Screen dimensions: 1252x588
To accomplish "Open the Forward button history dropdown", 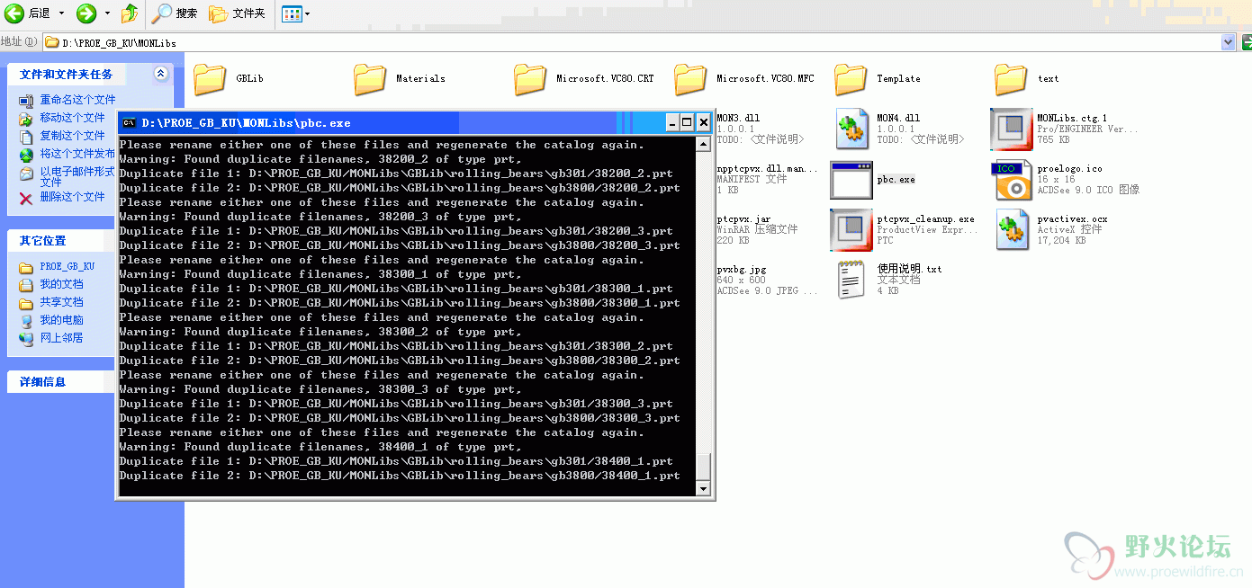I will (107, 13).
